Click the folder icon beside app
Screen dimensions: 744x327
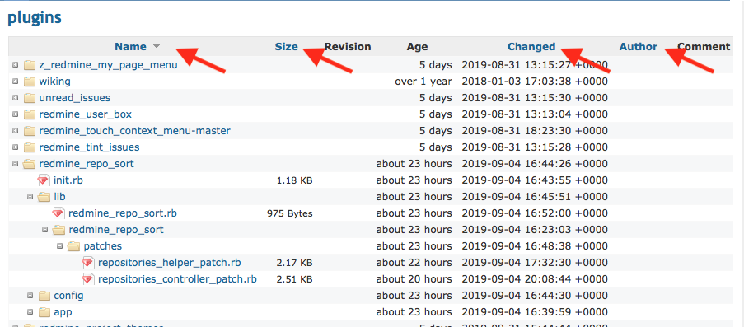[x=44, y=312]
